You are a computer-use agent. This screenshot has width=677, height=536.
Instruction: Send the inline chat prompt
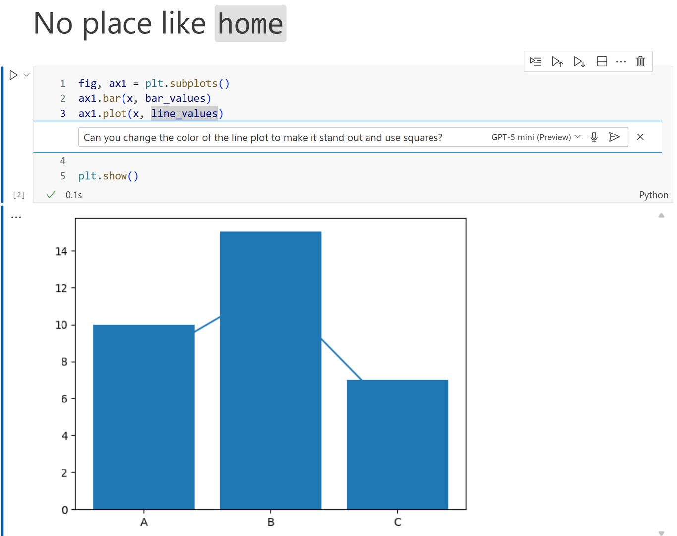click(615, 137)
